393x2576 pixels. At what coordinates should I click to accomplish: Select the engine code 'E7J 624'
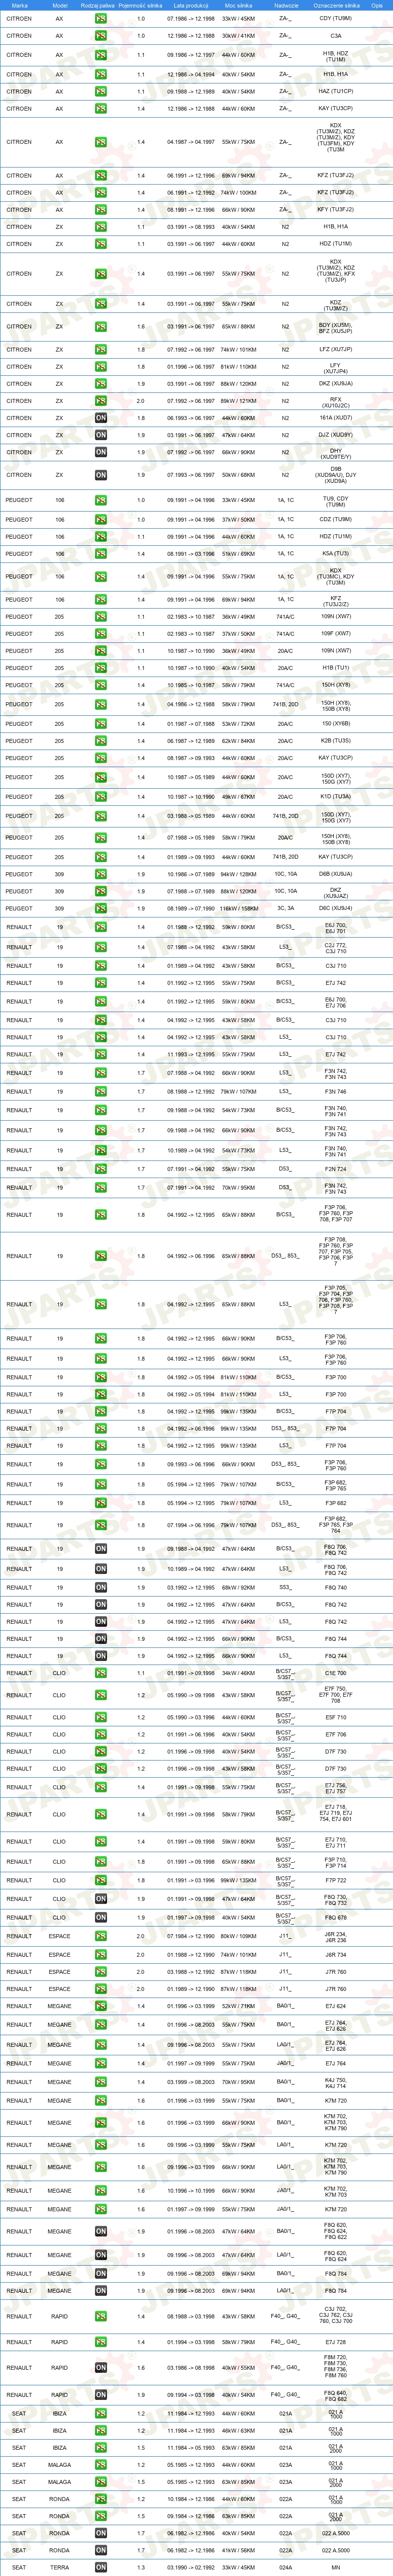(336, 2006)
